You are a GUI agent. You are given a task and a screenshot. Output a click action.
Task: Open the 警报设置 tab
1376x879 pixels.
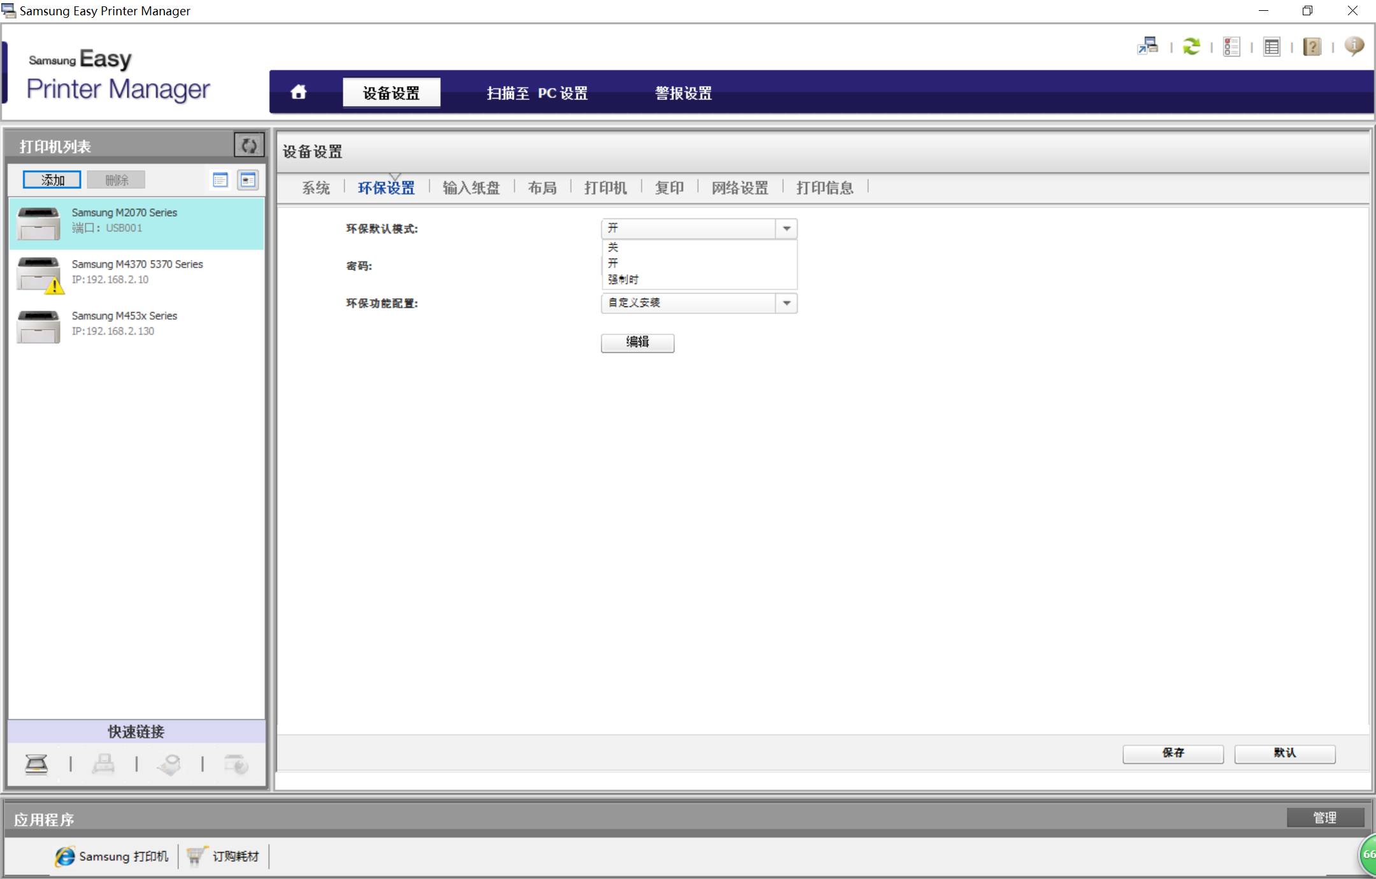pos(684,93)
